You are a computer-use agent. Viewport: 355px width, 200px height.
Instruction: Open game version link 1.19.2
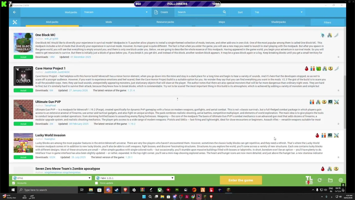coord(132,124)
